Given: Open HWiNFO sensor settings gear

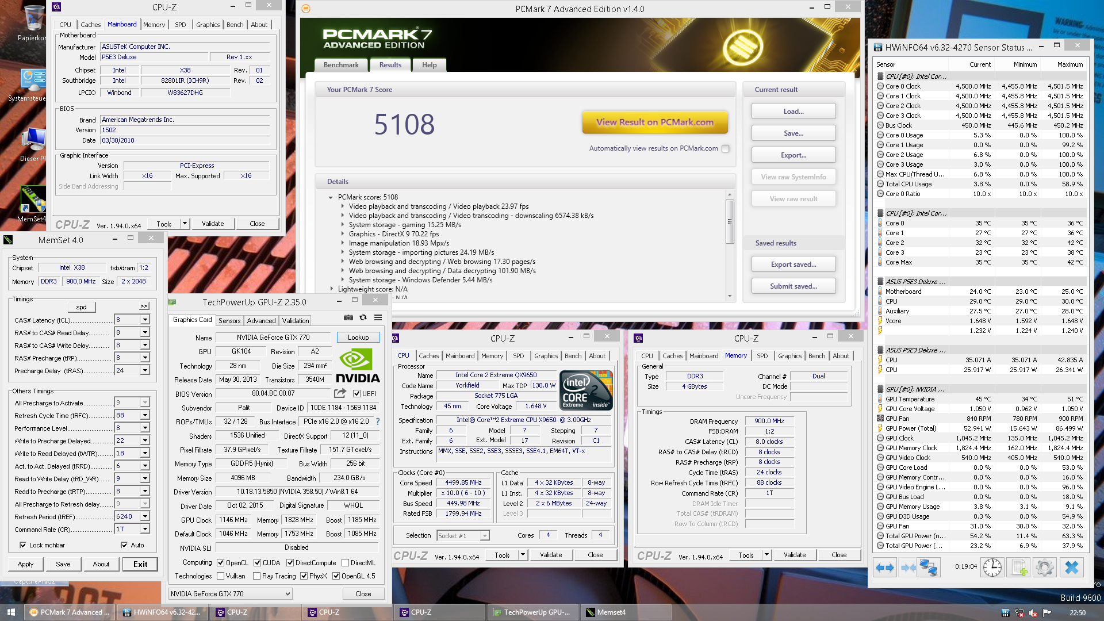Looking at the screenshot, I should pyautogui.click(x=1045, y=568).
